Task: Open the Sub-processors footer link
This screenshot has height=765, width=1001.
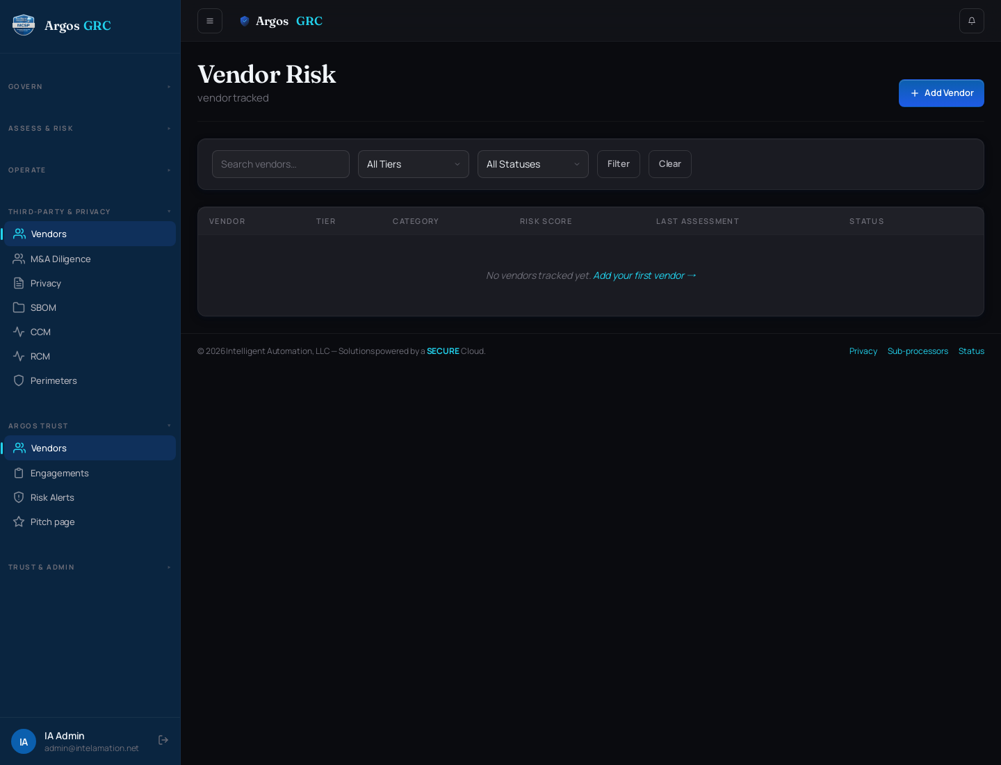Action: pos(918,351)
